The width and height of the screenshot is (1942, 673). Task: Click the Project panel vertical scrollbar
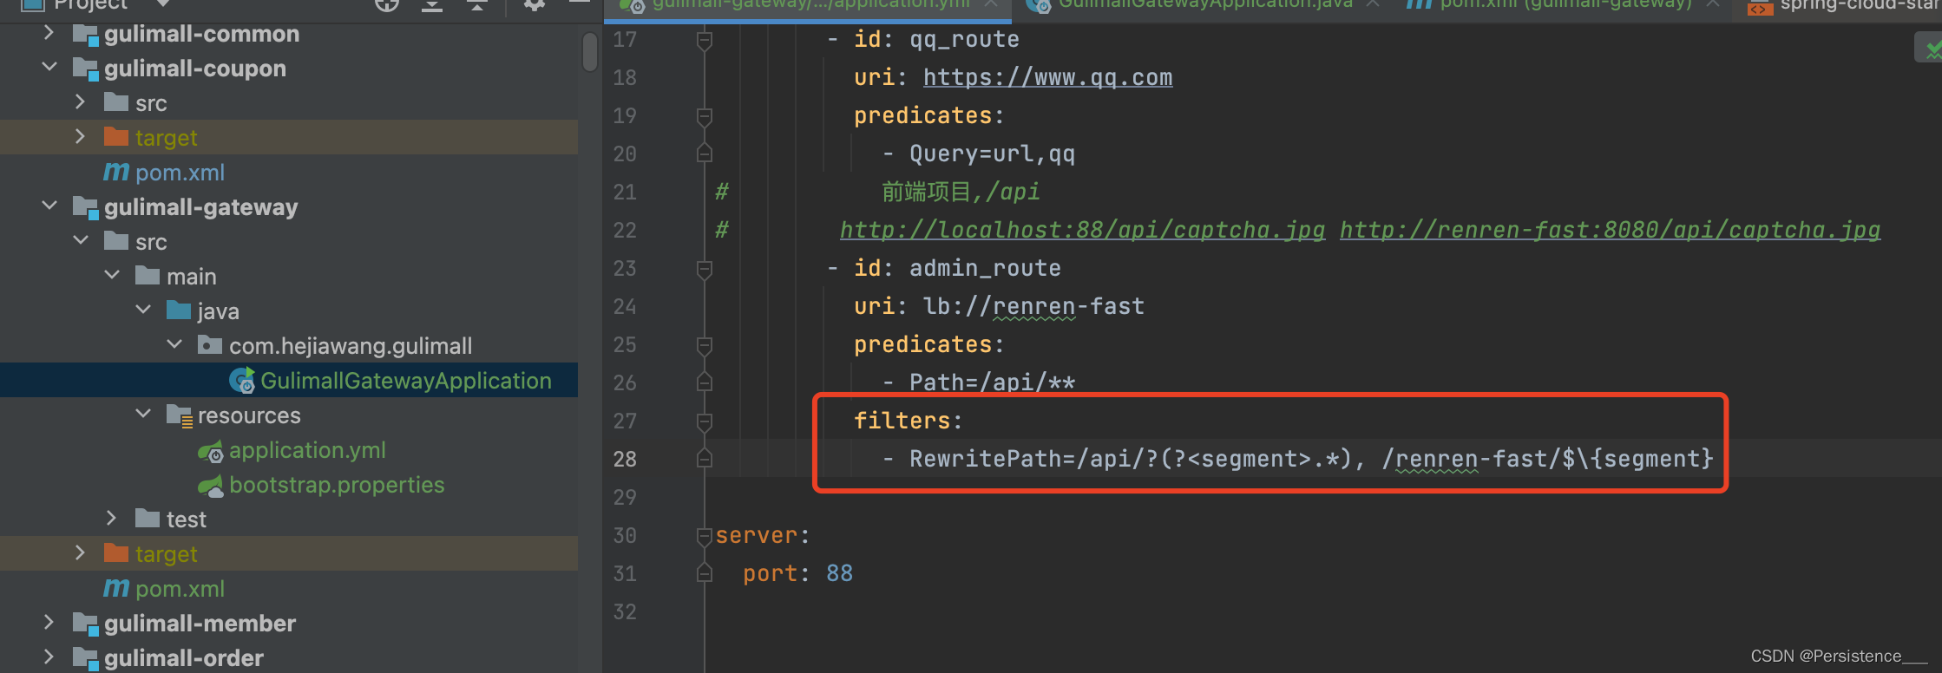point(590,52)
